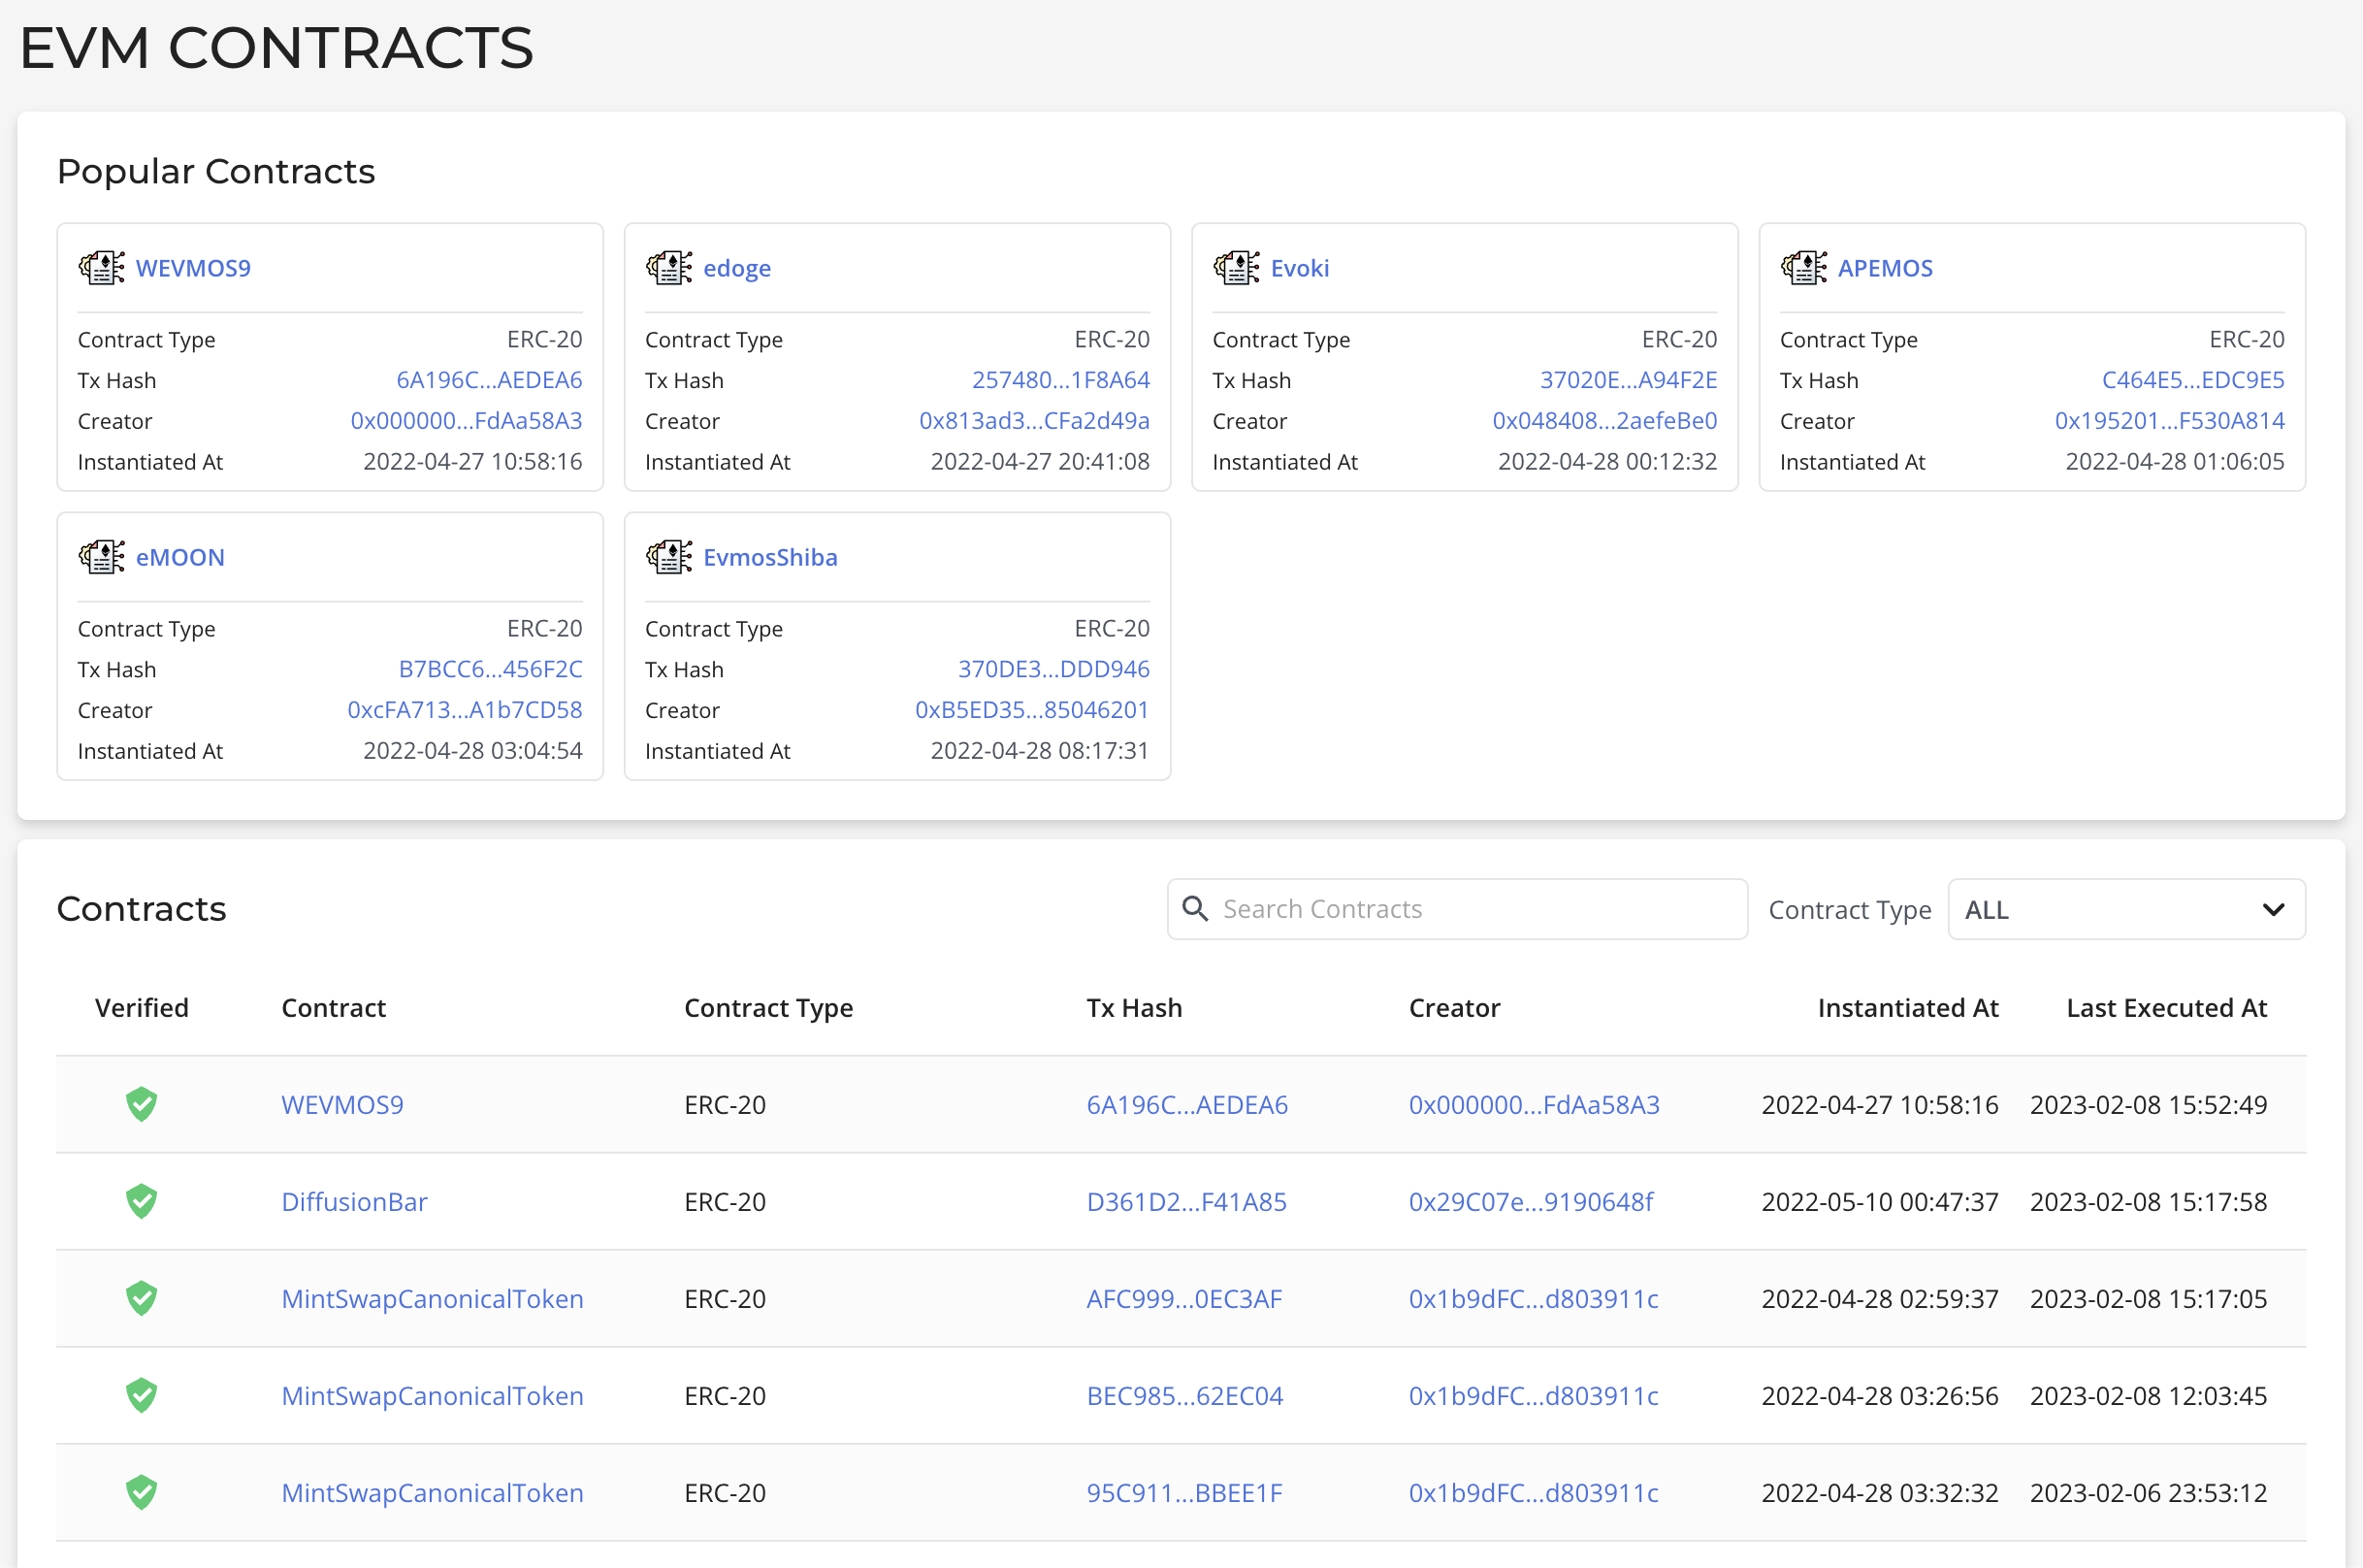Click the edoge contract icon
The height and width of the screenshot is (1568, 2363).
click(669, 267)
